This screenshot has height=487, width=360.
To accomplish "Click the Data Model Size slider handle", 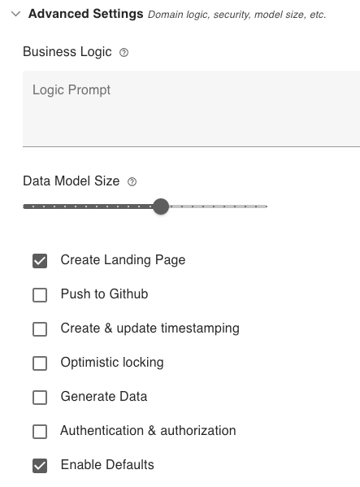I will coord(161,207).
